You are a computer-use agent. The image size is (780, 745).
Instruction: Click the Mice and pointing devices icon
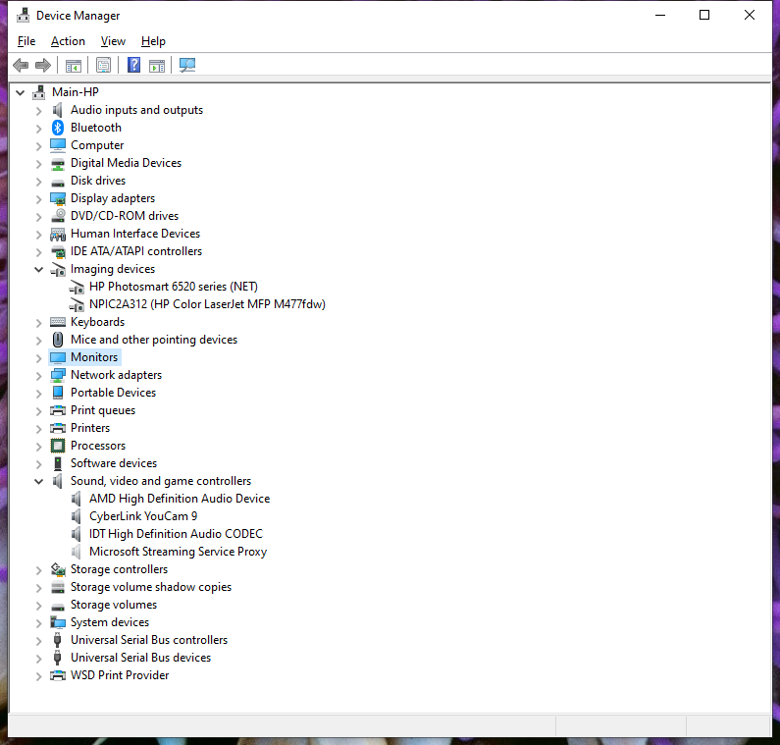point(58,340)
